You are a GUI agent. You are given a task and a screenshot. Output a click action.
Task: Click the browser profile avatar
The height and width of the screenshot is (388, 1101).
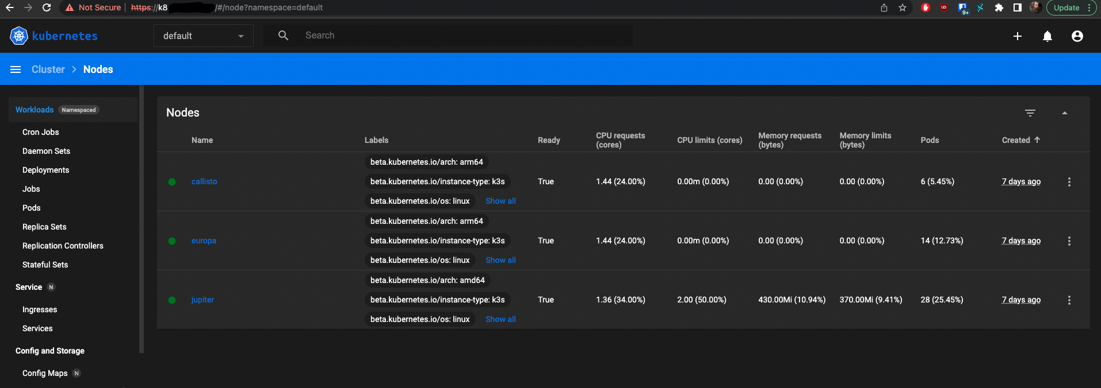[x=1035, y=7]
